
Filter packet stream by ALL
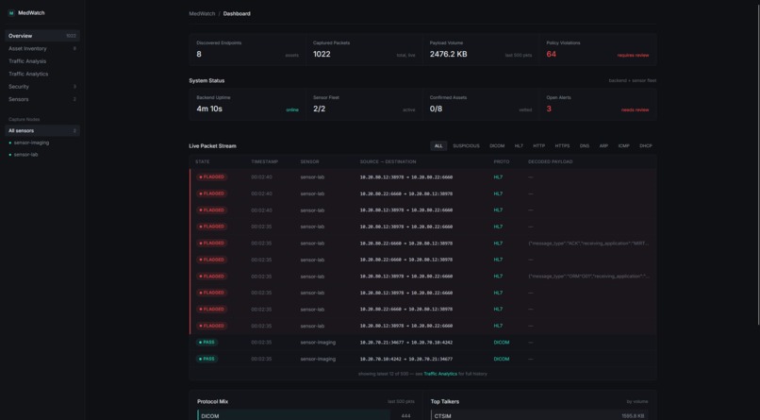pyautogui.click(x=438, y=146)
